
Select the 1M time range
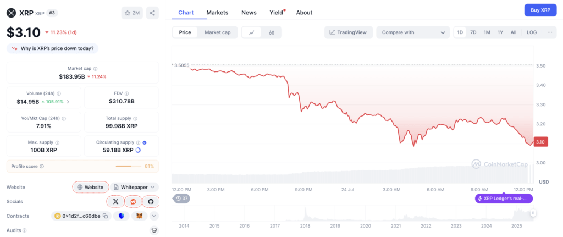pos(487,32)
